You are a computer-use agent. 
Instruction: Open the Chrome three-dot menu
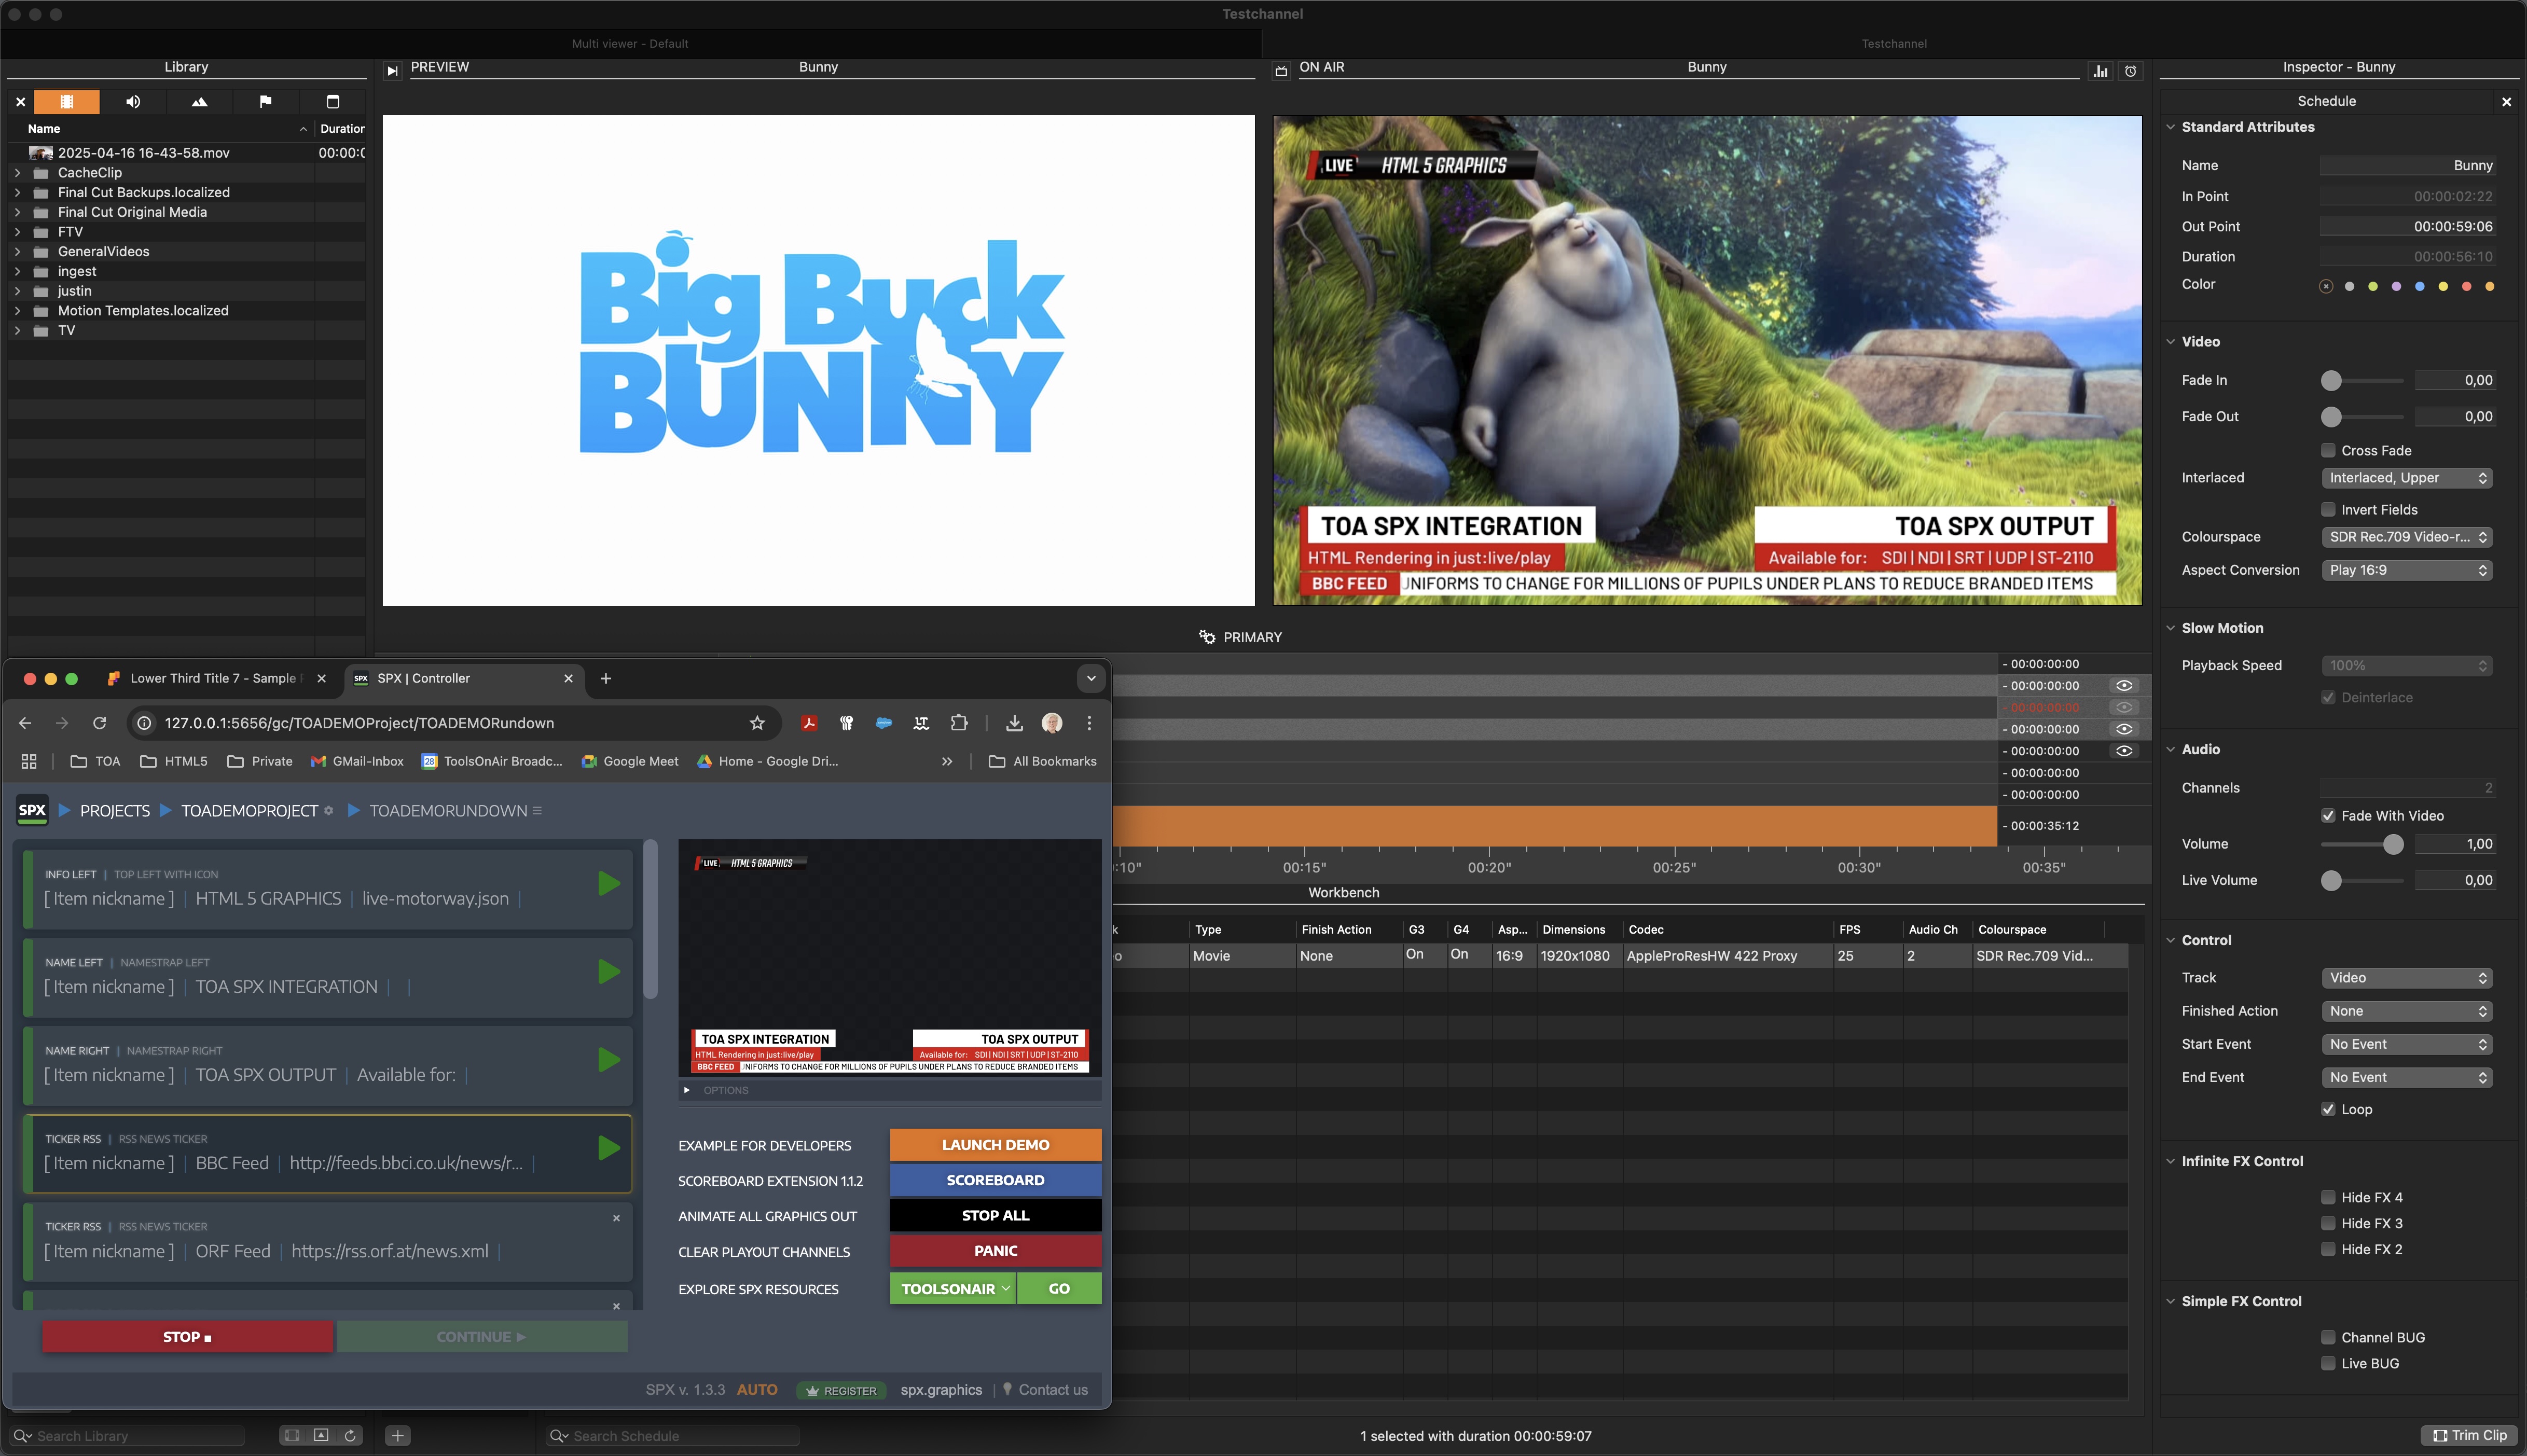(1090, 723)
